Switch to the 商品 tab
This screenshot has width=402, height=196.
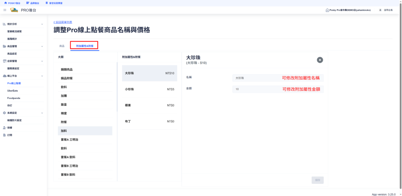point(62,46)
